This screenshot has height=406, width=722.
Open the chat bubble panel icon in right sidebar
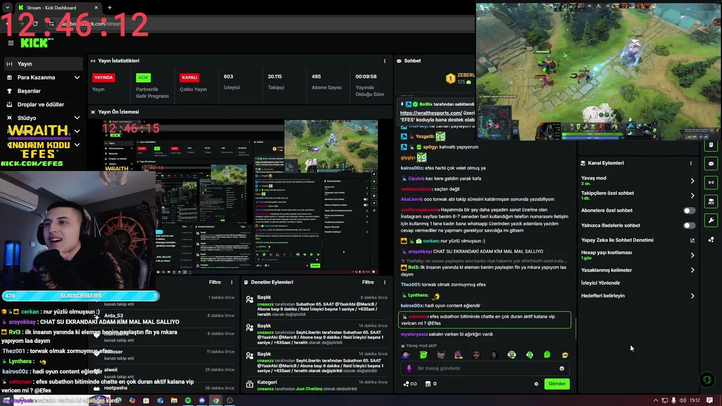(x=711, y=164)
